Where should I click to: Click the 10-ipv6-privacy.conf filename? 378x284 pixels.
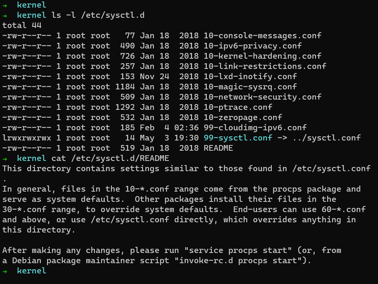tap(253, 46)
